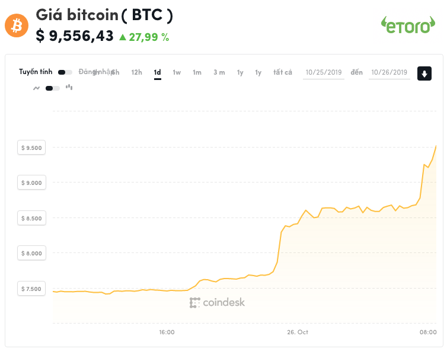This screenshot has width=447, height=352.
Task: Toggle the line/candlestick chart switch
Action: tap(53, 88)
